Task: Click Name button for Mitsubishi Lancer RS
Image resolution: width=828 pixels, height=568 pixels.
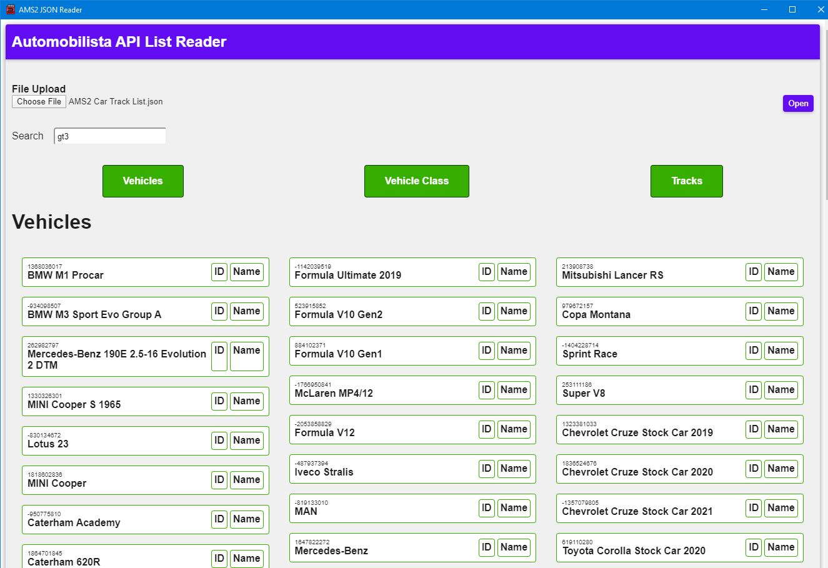Action: 782,272
